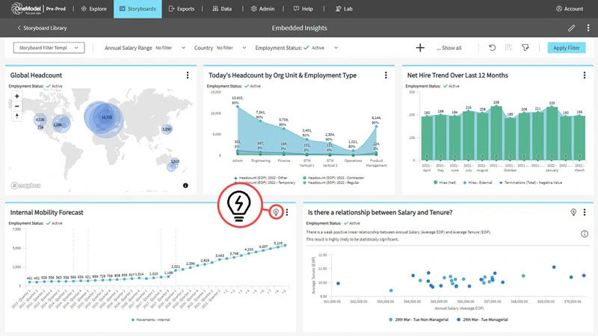Screen dimensions: 598x336
Task: Click the map info icon
Action: tap(185, 185)
